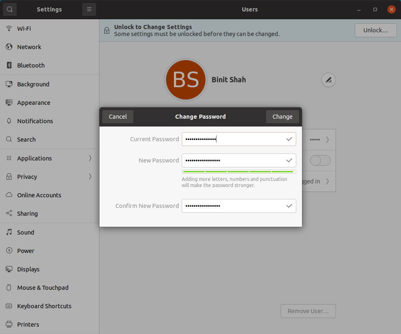Click the BS user avatar

[x=186, y=80]
